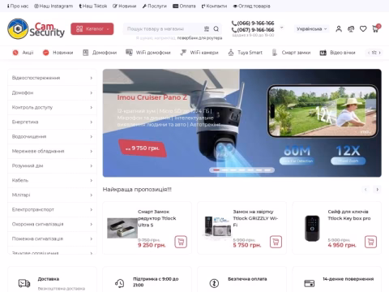The width and height of the screenshot is (389, 292).
Task: Click the Доставка truck icon
Action: 24,283
